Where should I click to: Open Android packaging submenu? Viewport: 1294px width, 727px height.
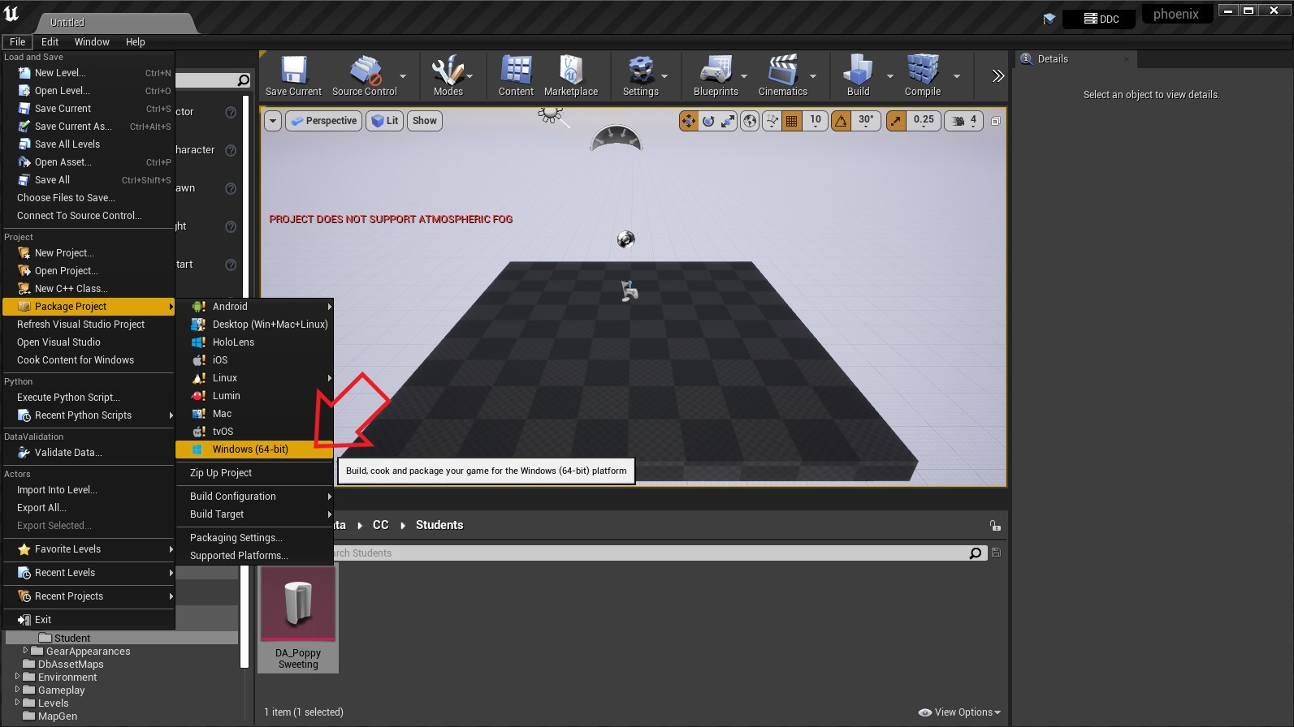click(x=254, y=307)
